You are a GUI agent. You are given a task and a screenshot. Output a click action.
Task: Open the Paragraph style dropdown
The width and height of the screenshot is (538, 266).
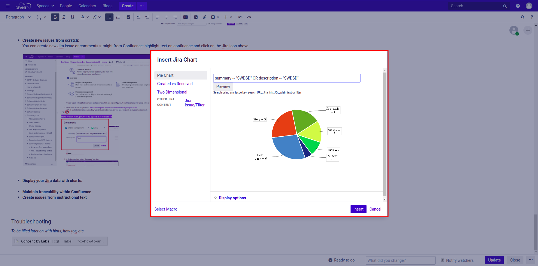point(18,17)
